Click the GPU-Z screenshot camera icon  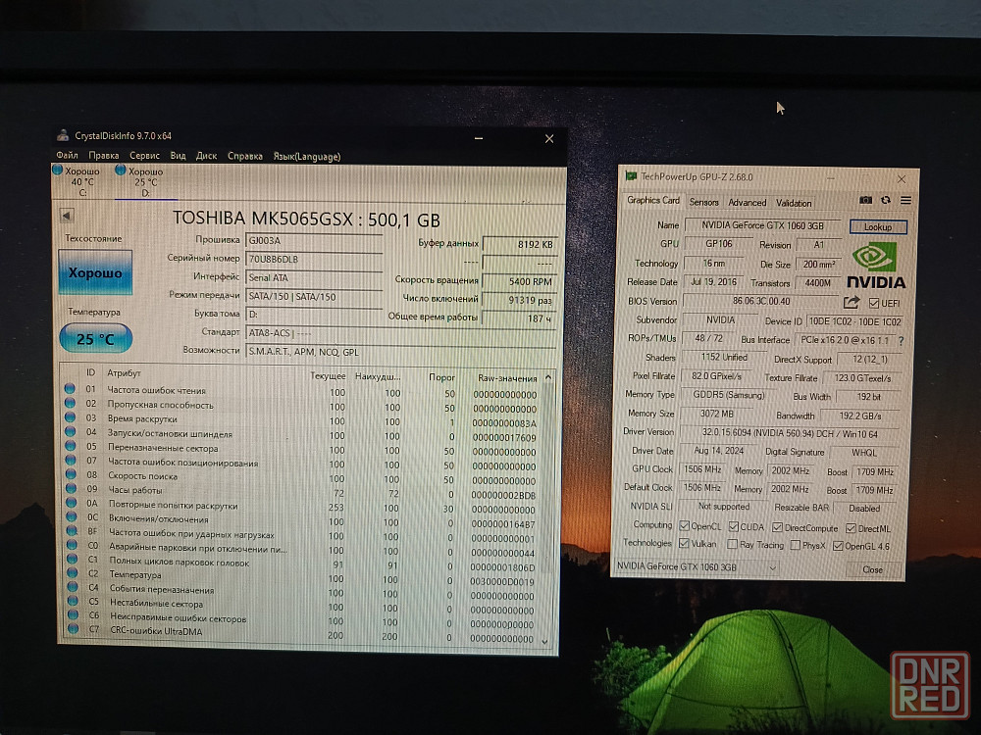pos(865,200)
